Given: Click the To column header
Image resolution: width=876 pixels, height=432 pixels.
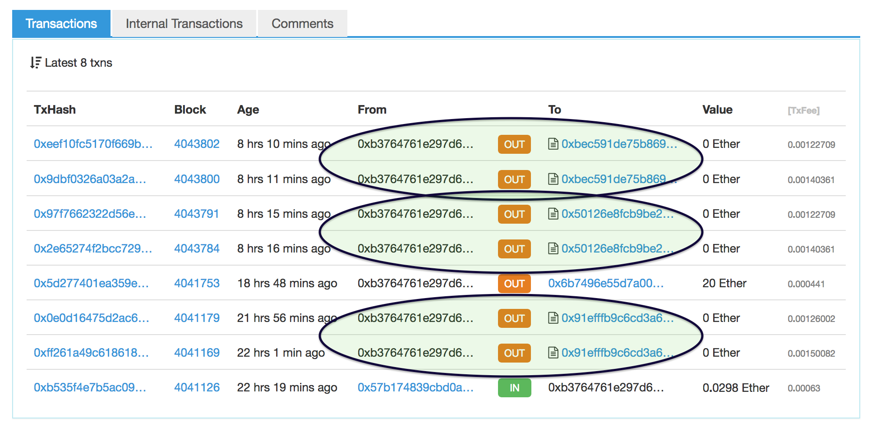Looking at the screenshot, I should [554, 110].
